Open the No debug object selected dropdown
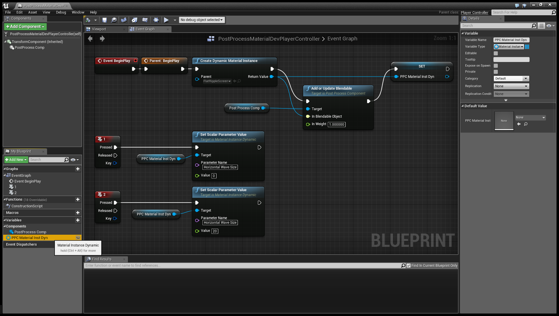 tap(202, 20)
